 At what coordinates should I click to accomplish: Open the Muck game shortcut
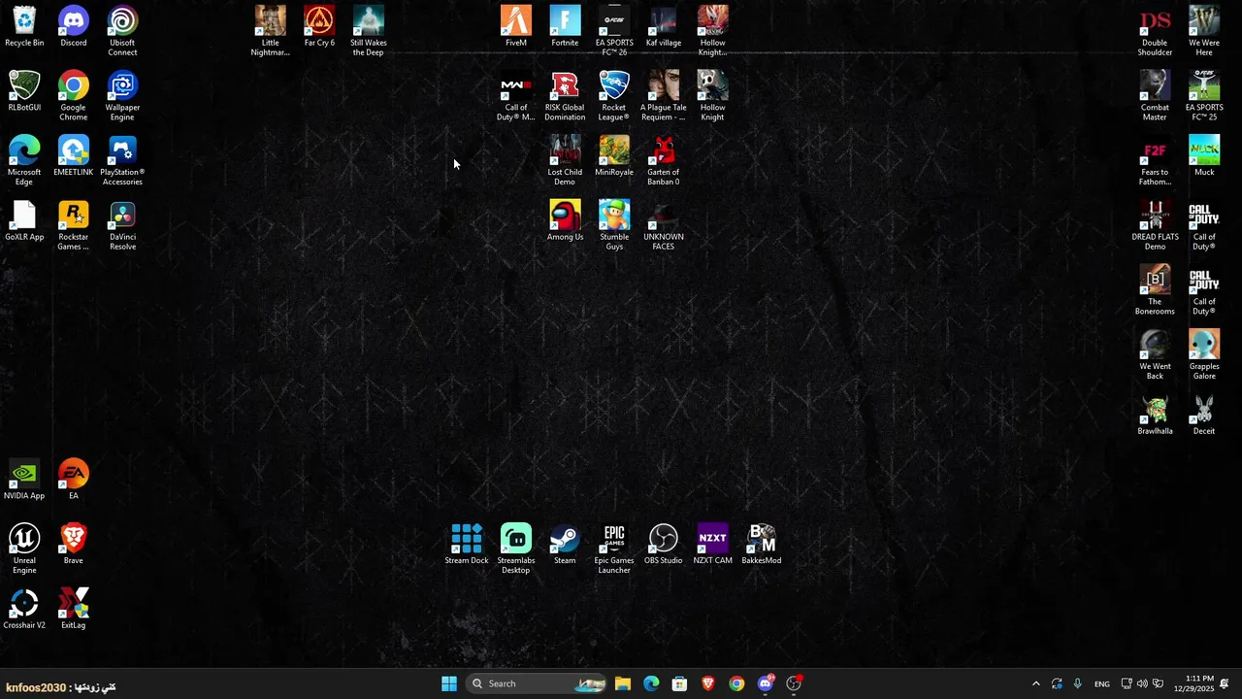coord(1204,156)
